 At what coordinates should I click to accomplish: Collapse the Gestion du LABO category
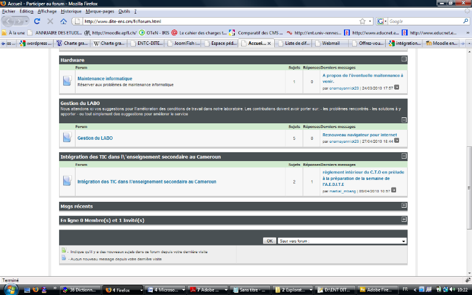tap(404, 120)
